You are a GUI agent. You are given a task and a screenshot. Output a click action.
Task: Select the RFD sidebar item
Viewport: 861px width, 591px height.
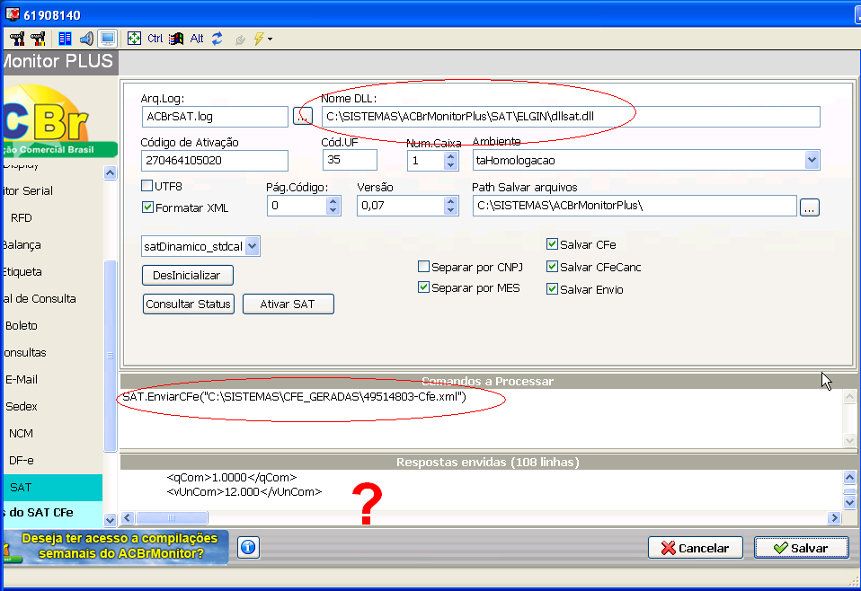(x=53, y=218)
